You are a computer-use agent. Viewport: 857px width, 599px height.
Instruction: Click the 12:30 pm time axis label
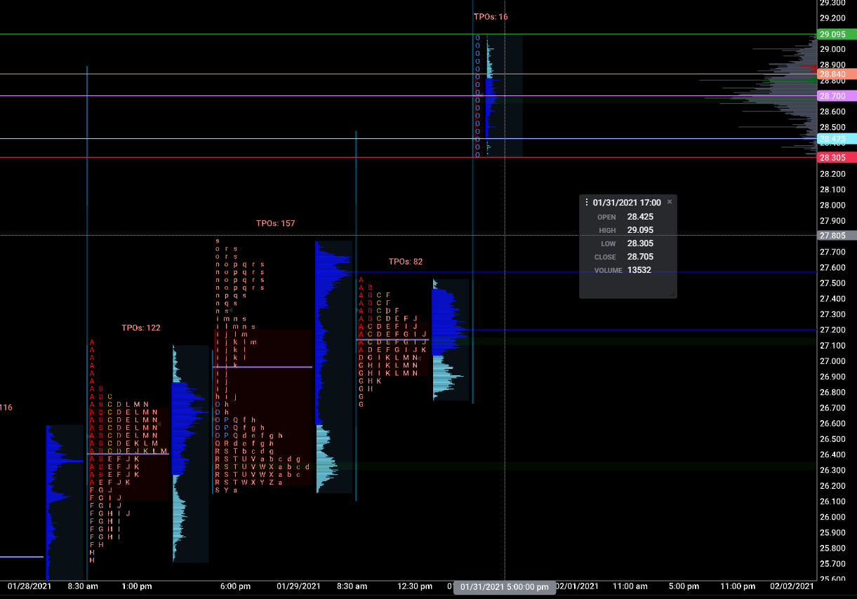(x=415, y=586)
